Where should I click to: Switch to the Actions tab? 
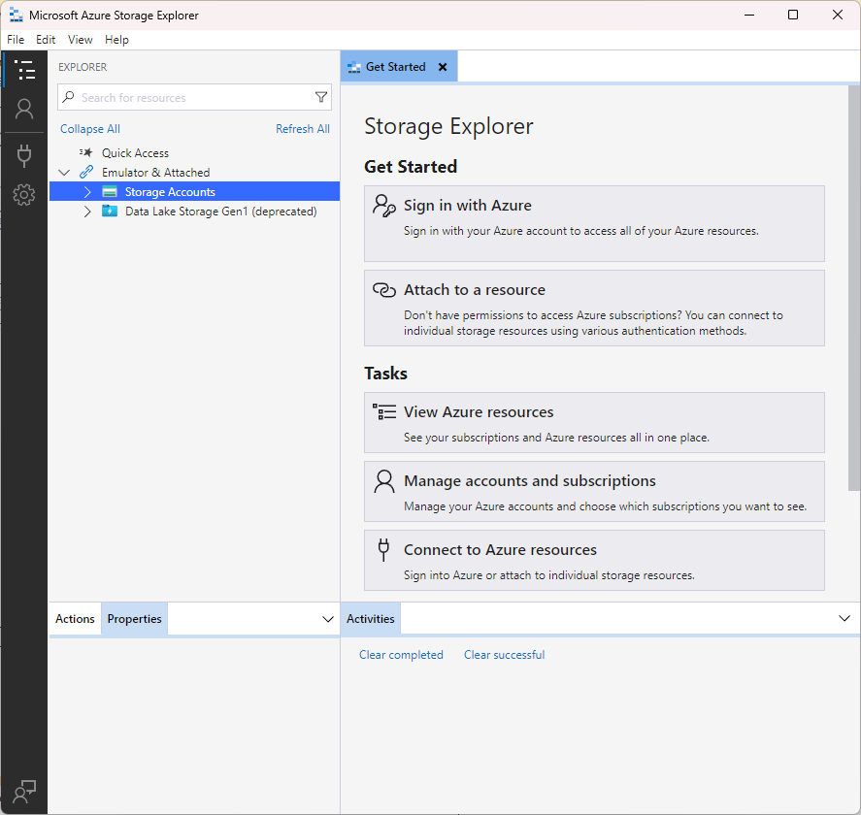[x=75, y=618]
